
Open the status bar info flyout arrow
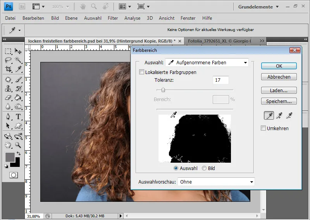tap(121, 216)
